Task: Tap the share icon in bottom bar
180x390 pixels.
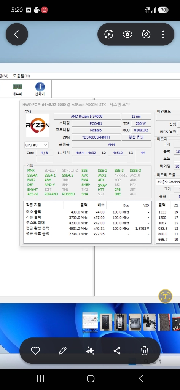Action: pos(117,351)
